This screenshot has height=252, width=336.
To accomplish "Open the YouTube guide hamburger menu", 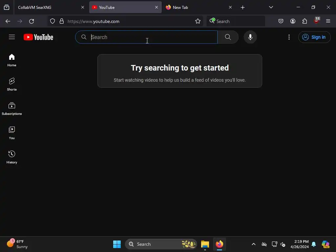I will pos(12,37).
